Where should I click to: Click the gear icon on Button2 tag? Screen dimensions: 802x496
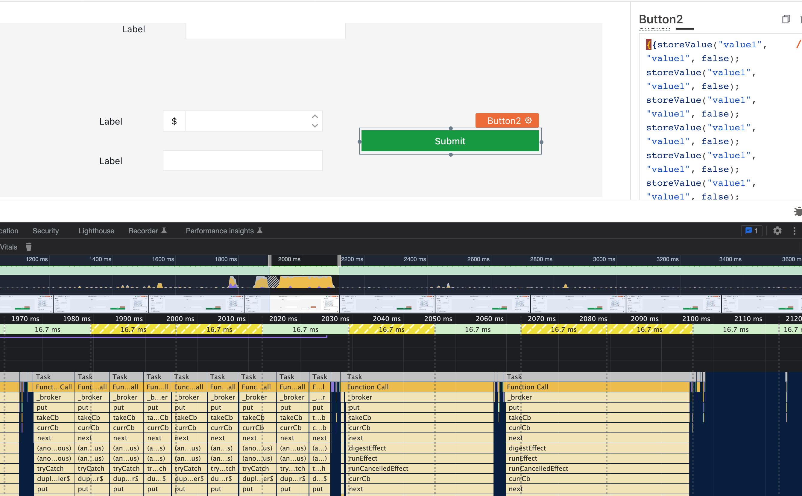(528, 120)
